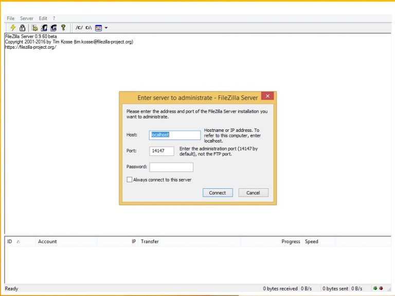Click the lightning bolt connect-to-server icon

tap(13, 28)
